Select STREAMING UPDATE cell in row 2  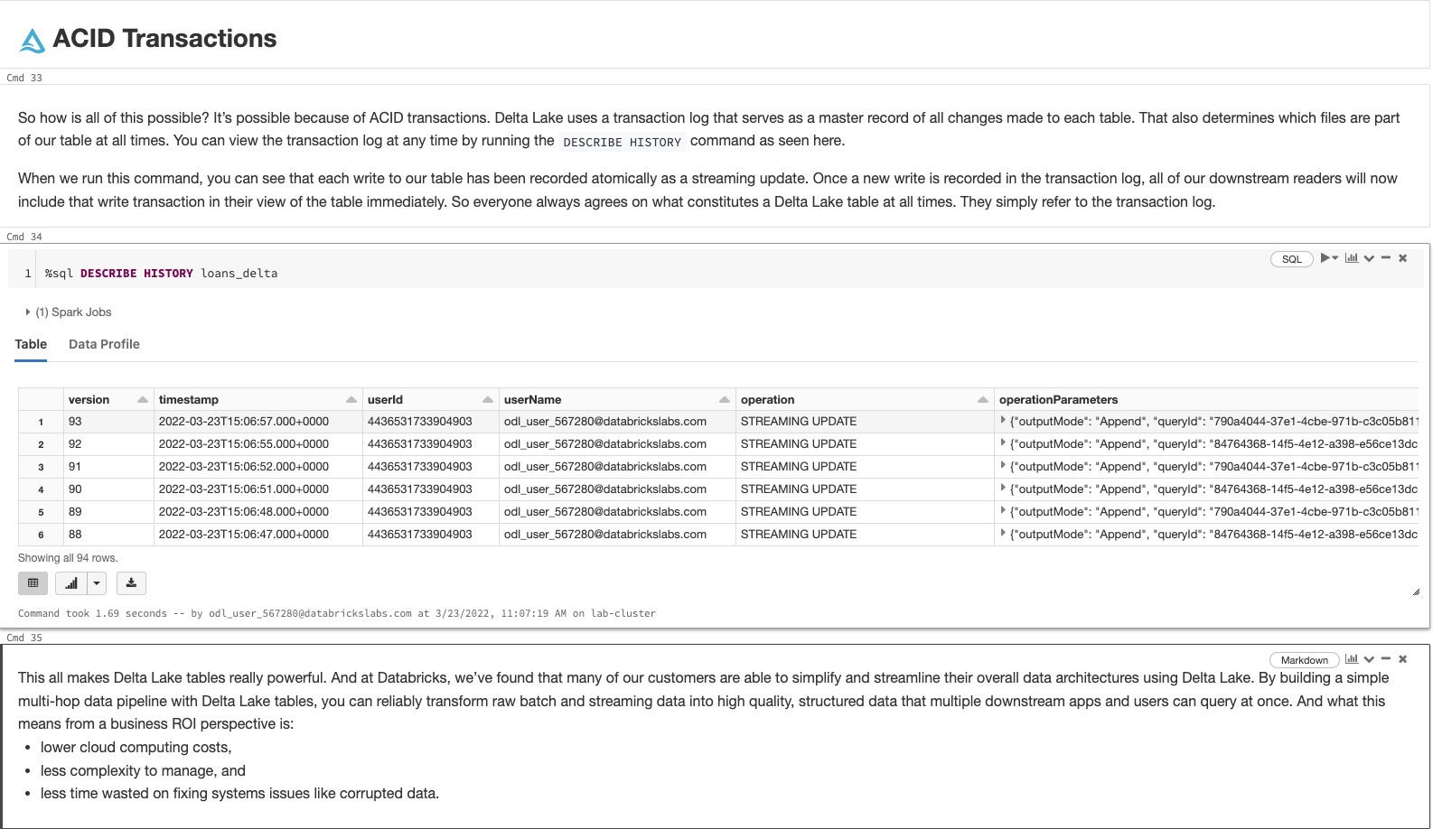pyautogui.click(x=865, y=444)
